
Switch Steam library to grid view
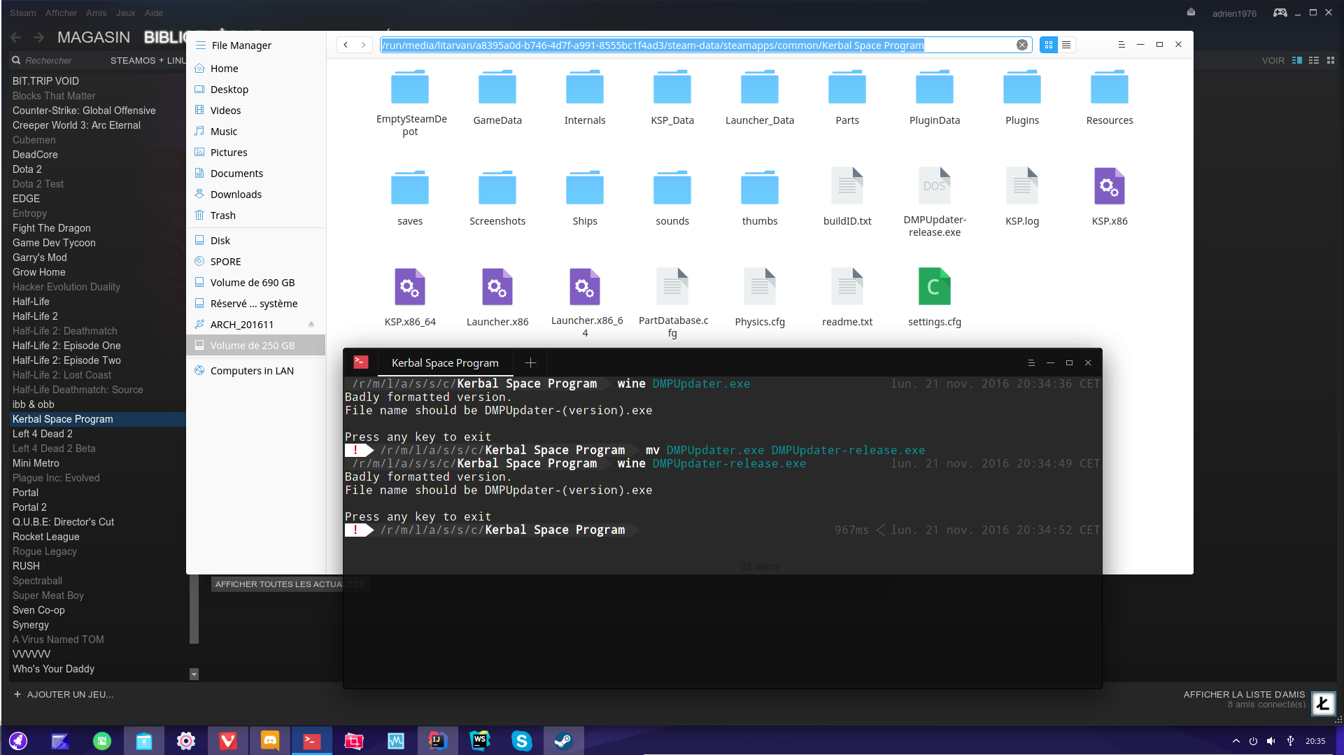coord(1331,61)
